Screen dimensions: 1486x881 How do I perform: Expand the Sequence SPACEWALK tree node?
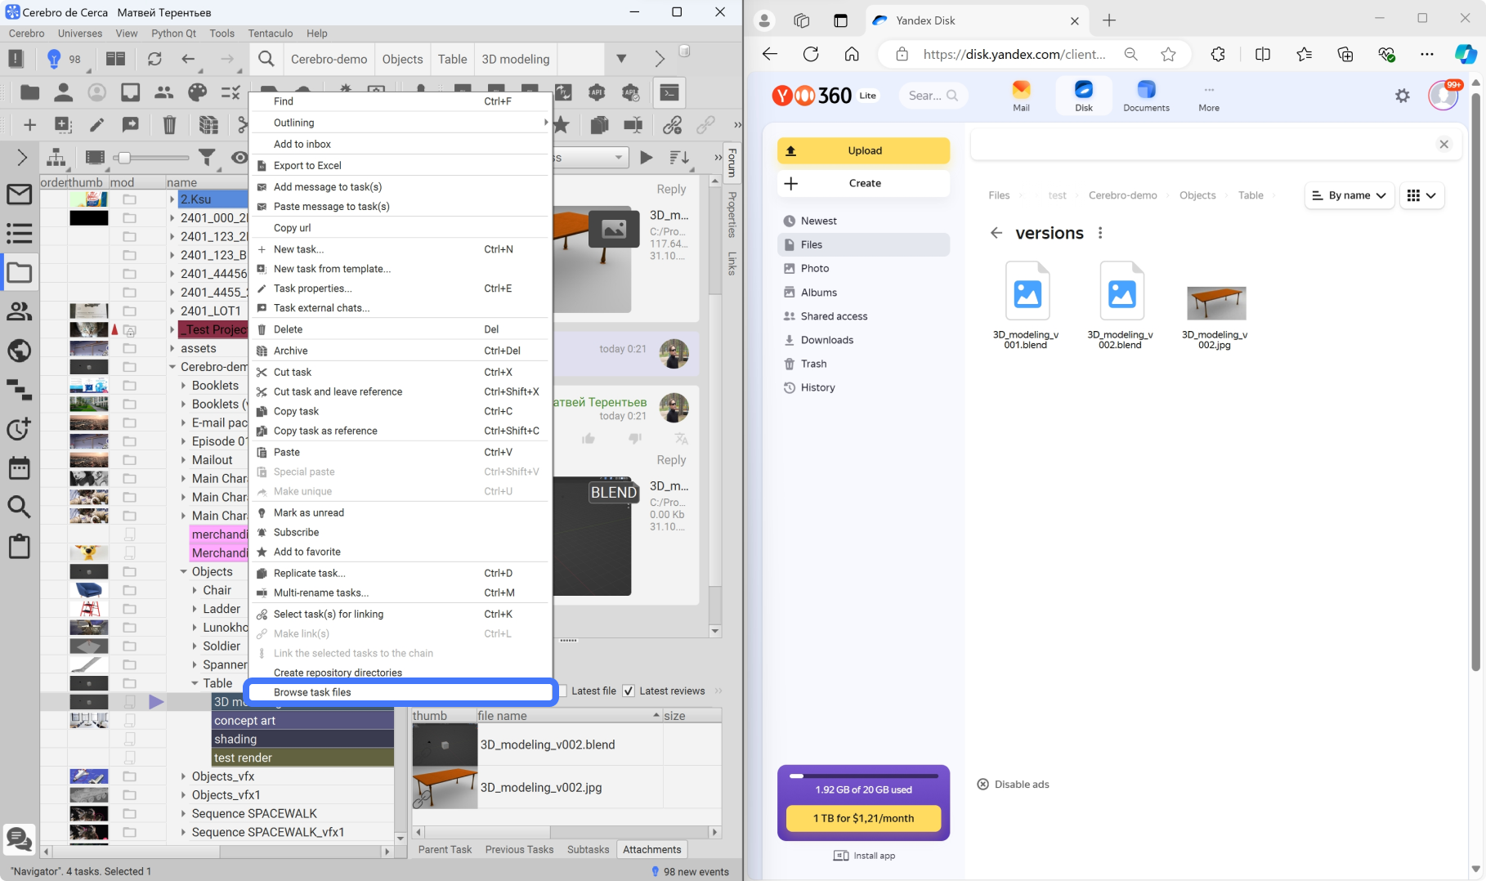coord(183,813)
